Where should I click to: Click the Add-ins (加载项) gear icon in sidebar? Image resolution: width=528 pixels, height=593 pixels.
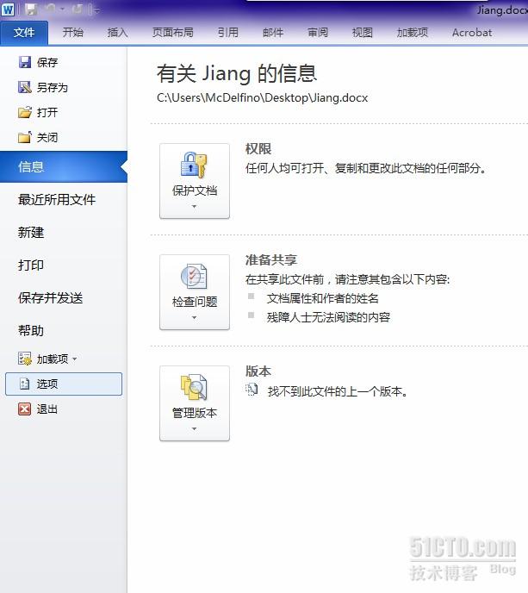(25, 359)
